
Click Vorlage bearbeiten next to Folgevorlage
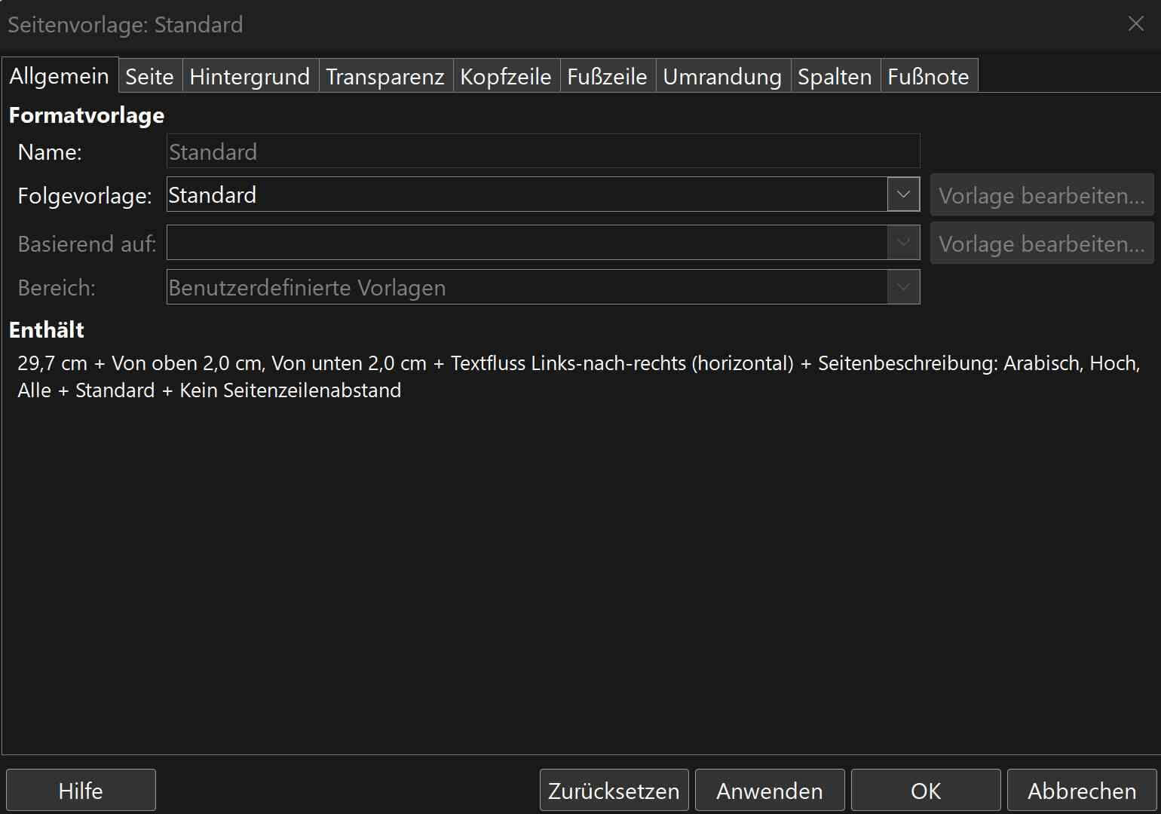pos(1041,194)
